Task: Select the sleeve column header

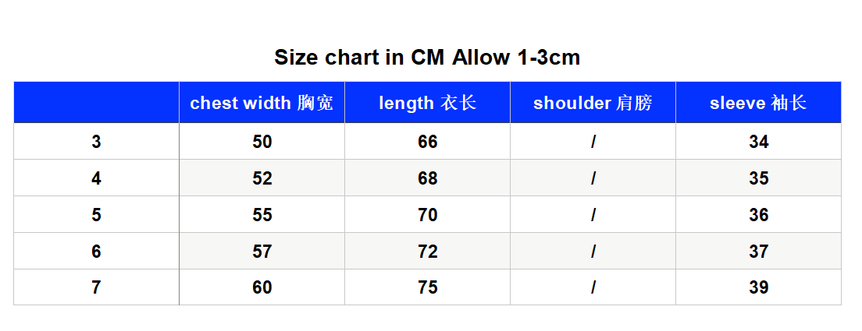Action: point(758,103)
